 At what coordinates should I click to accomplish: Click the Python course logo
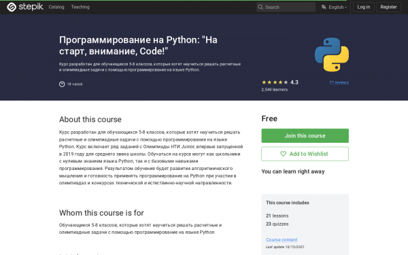click(x=332, y=54)
